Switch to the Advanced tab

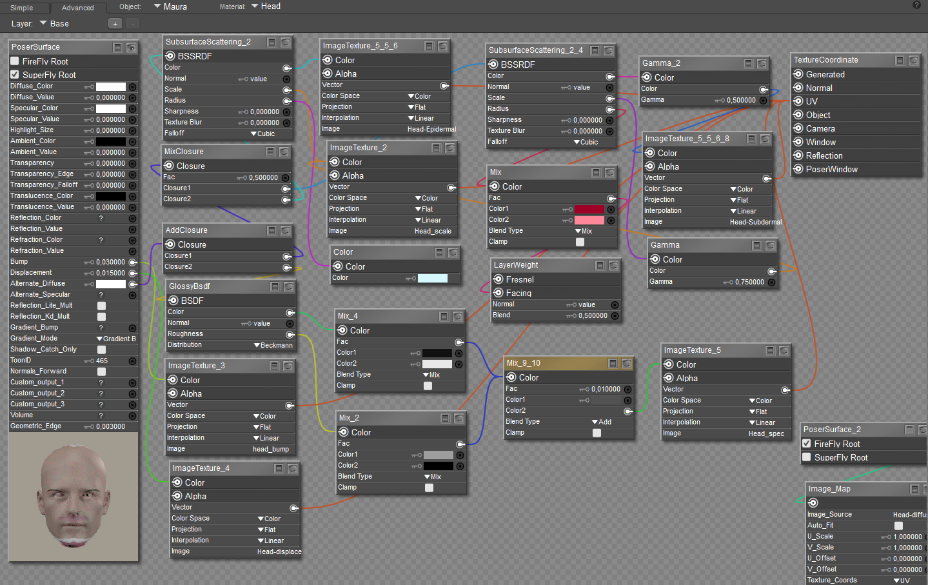78,8
